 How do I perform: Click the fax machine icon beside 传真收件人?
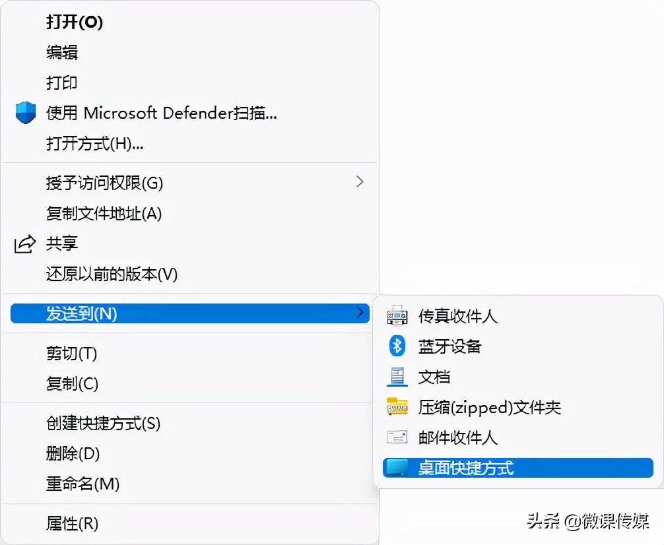(x=397, y=315)
